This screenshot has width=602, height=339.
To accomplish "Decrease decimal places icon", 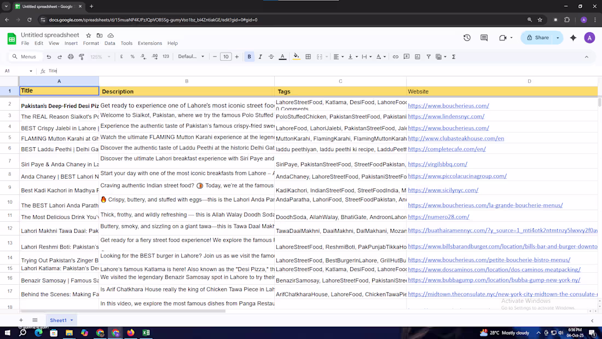I will [143, 57].
